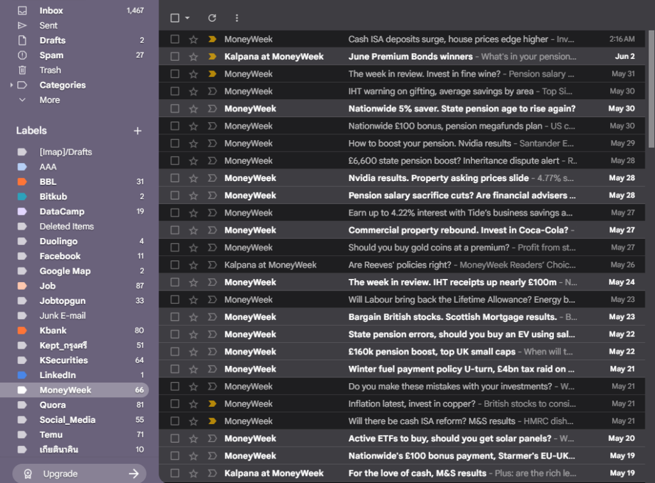Toggle importance marker on 'Will there be cash ISA reform?'
Image resolution: width=655 pixels, height=483 pixels.
(x=212, y=421)
